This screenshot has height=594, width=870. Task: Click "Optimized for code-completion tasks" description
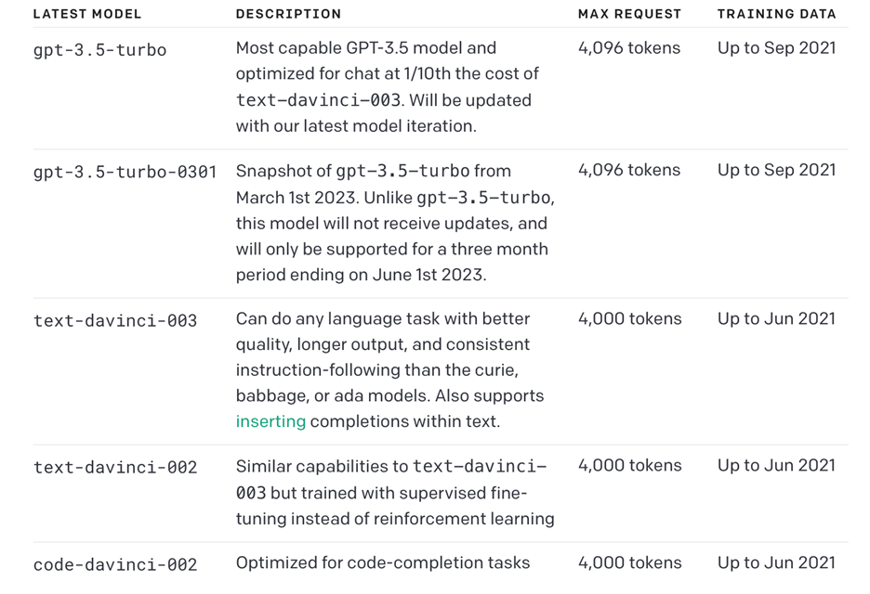pos(383,562)
